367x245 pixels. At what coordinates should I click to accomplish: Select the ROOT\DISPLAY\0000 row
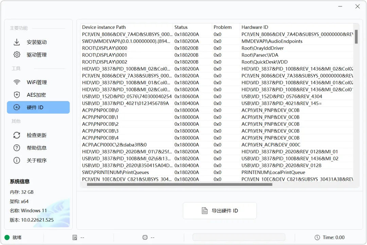point(217,48)
